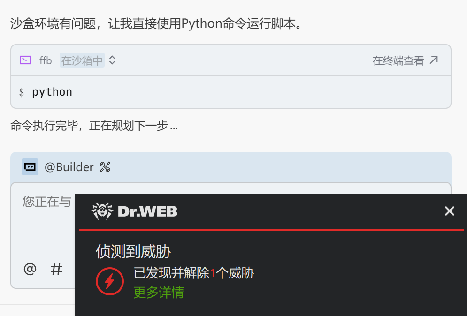Viewport: 467px width, 316px height.
Task: Open the 在终端查看 link
Action: point(398,60)
